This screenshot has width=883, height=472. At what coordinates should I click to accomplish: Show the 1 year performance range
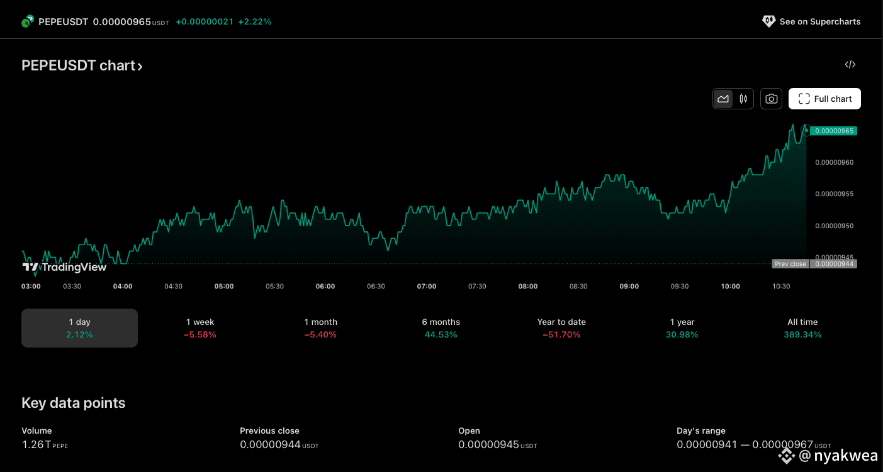point(682,328)
